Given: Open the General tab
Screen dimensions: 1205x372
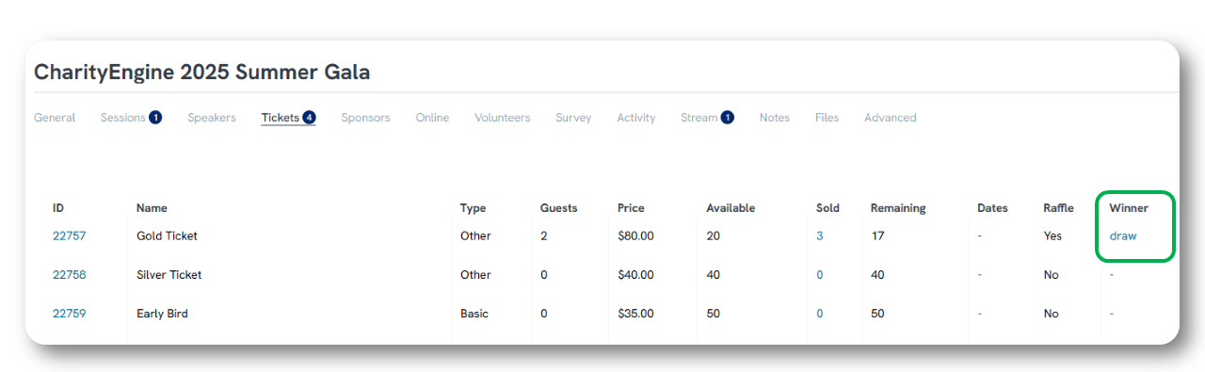Looking at the screenshot, I should [55, 118].
